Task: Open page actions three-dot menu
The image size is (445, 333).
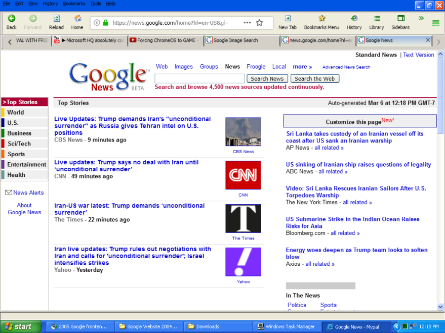Action: click(247, 23)
